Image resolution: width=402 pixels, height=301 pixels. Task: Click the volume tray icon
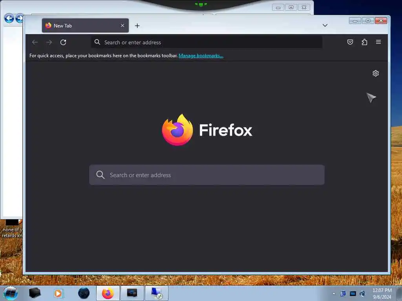(x=362, y=294)
